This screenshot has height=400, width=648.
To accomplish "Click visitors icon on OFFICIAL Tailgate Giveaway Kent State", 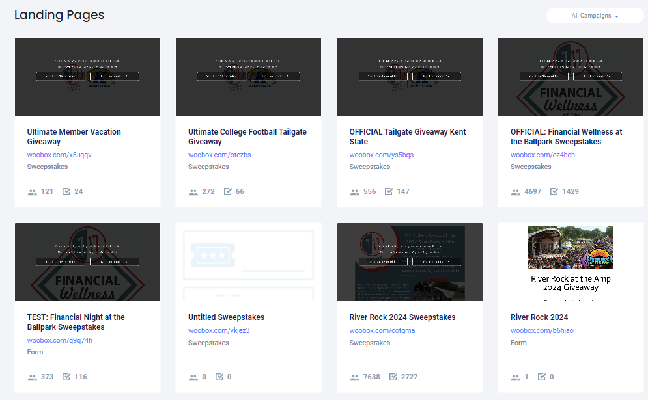I will pos(354,192).
